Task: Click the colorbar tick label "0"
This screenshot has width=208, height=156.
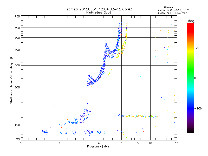Action: click(x=195, y=78)
